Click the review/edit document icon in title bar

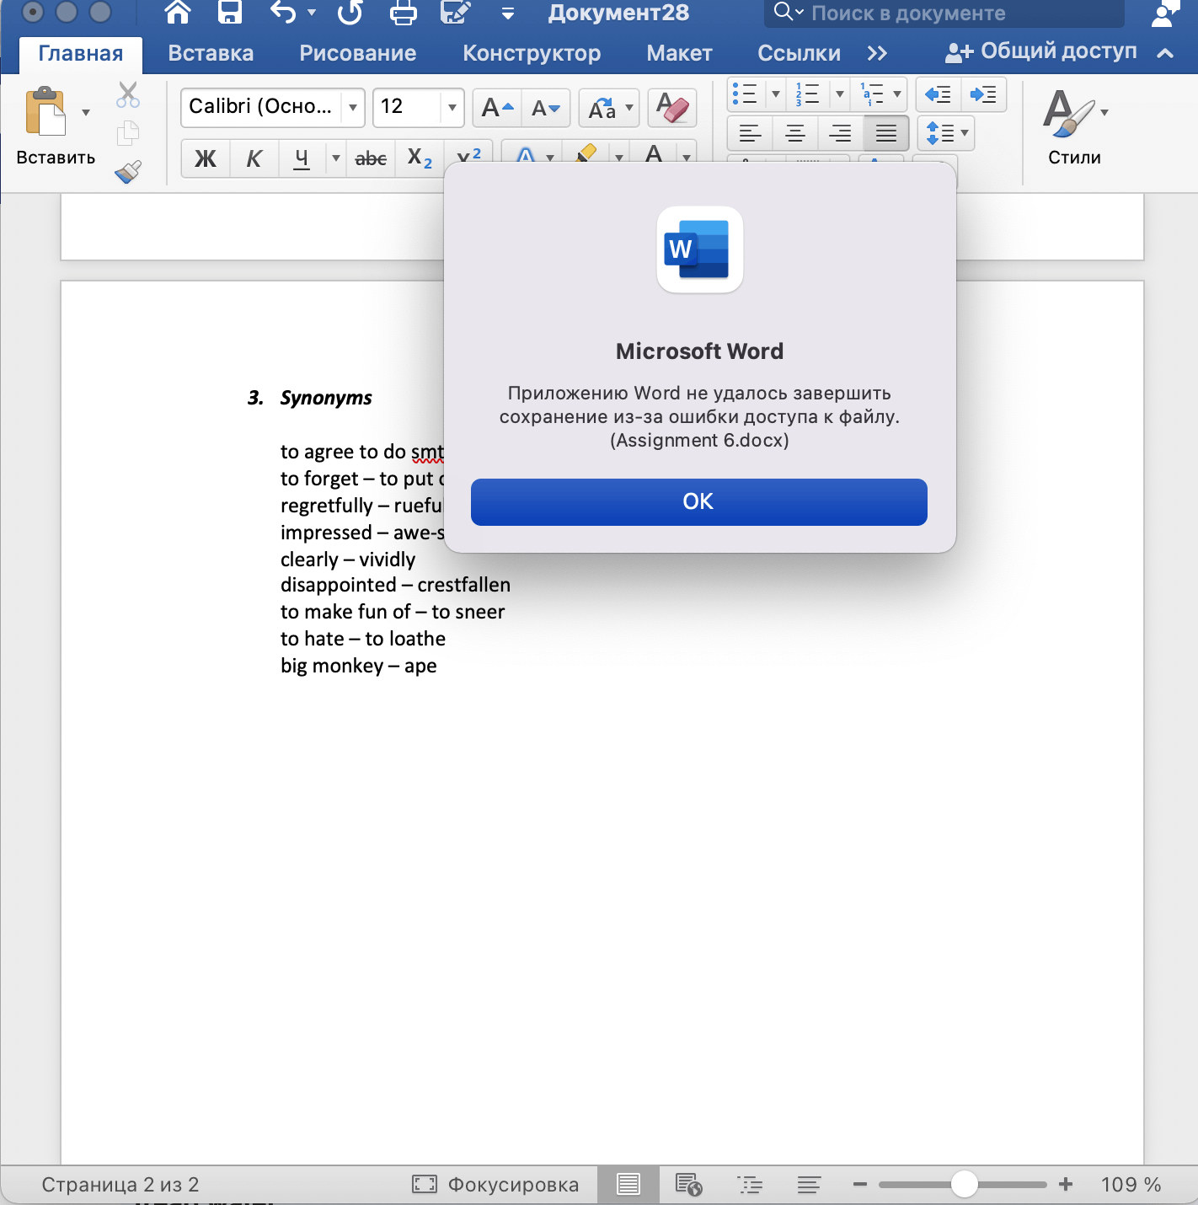click(456, 12)
